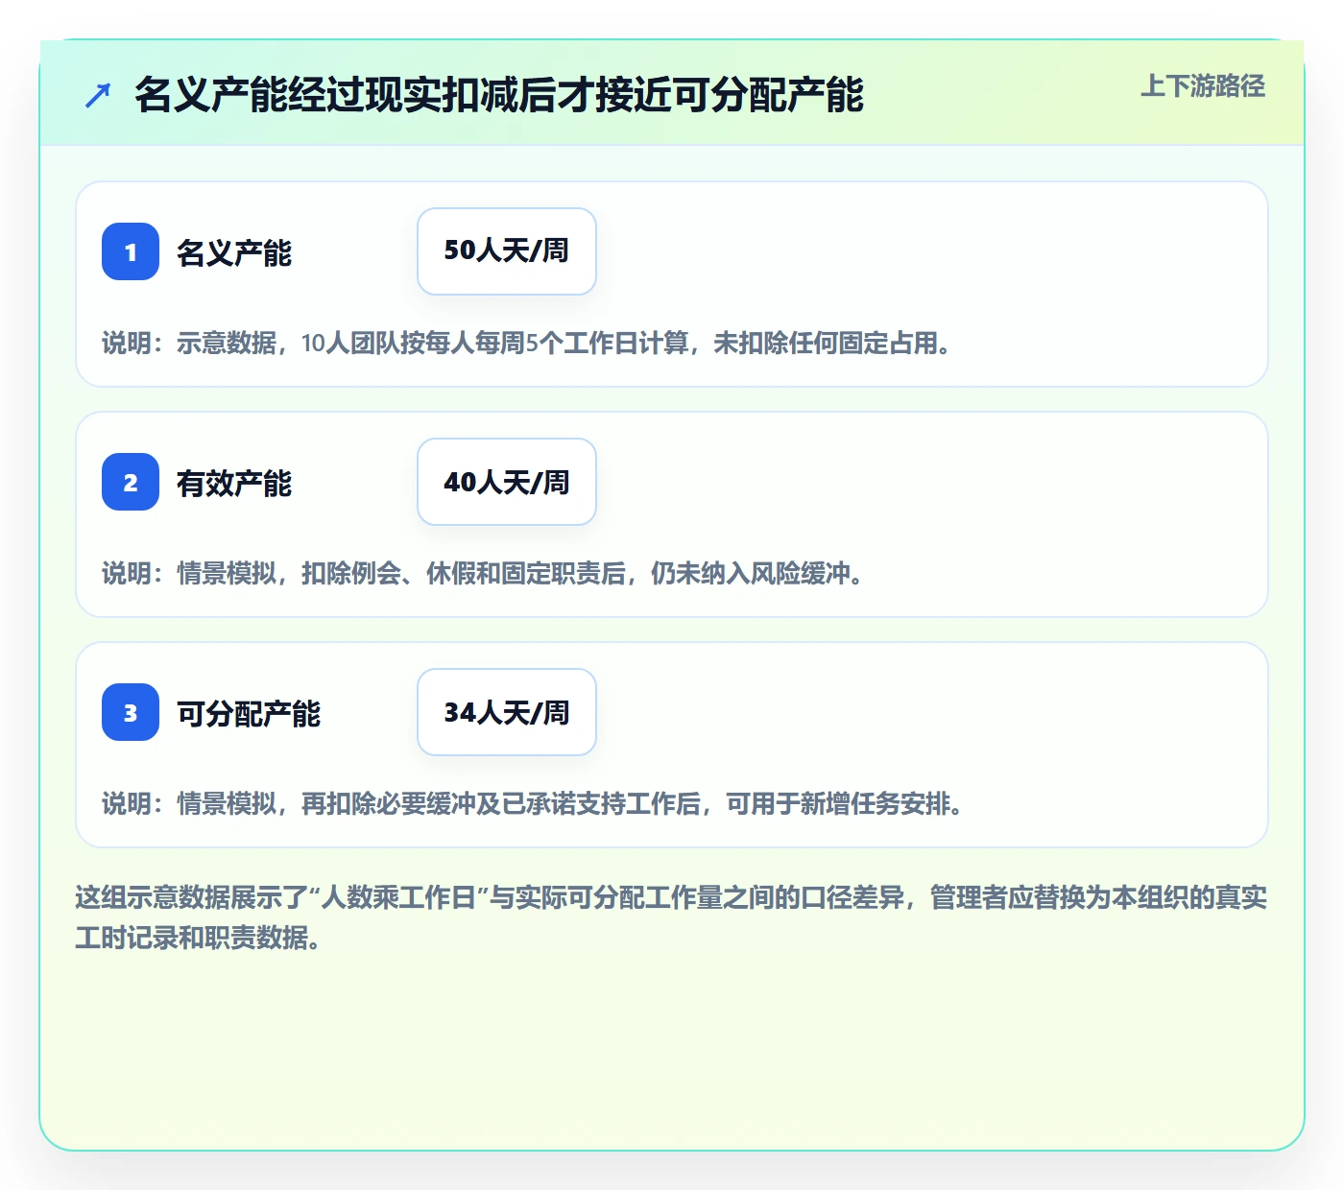Click the note about 再扣除必要缓冲及已承诺支持工作后

coord(533,803)
